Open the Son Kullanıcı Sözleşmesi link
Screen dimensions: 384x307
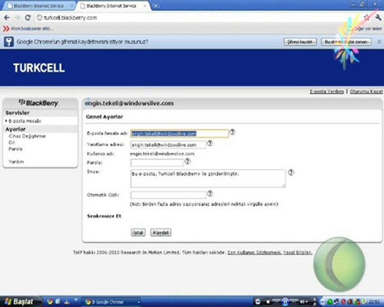point(254,252)
